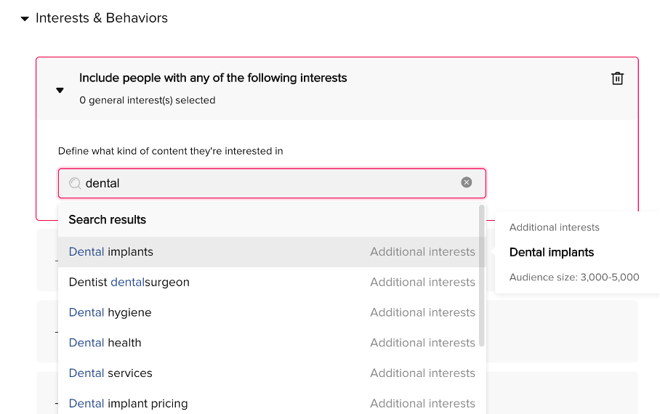Choose Dental hygiene from search results
The image size is (660, 414).
(272, 312)
